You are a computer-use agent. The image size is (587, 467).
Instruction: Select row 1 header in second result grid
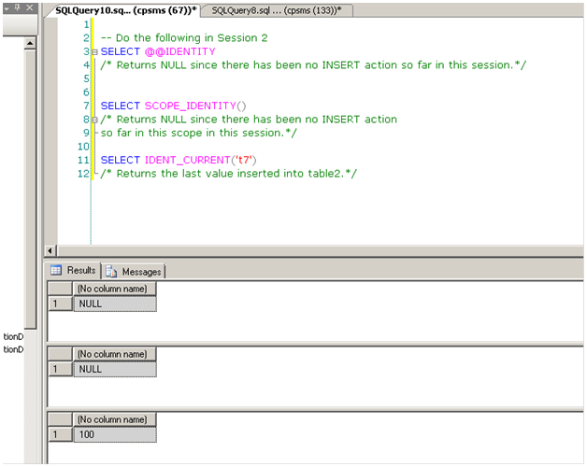[x=60, y=369]
